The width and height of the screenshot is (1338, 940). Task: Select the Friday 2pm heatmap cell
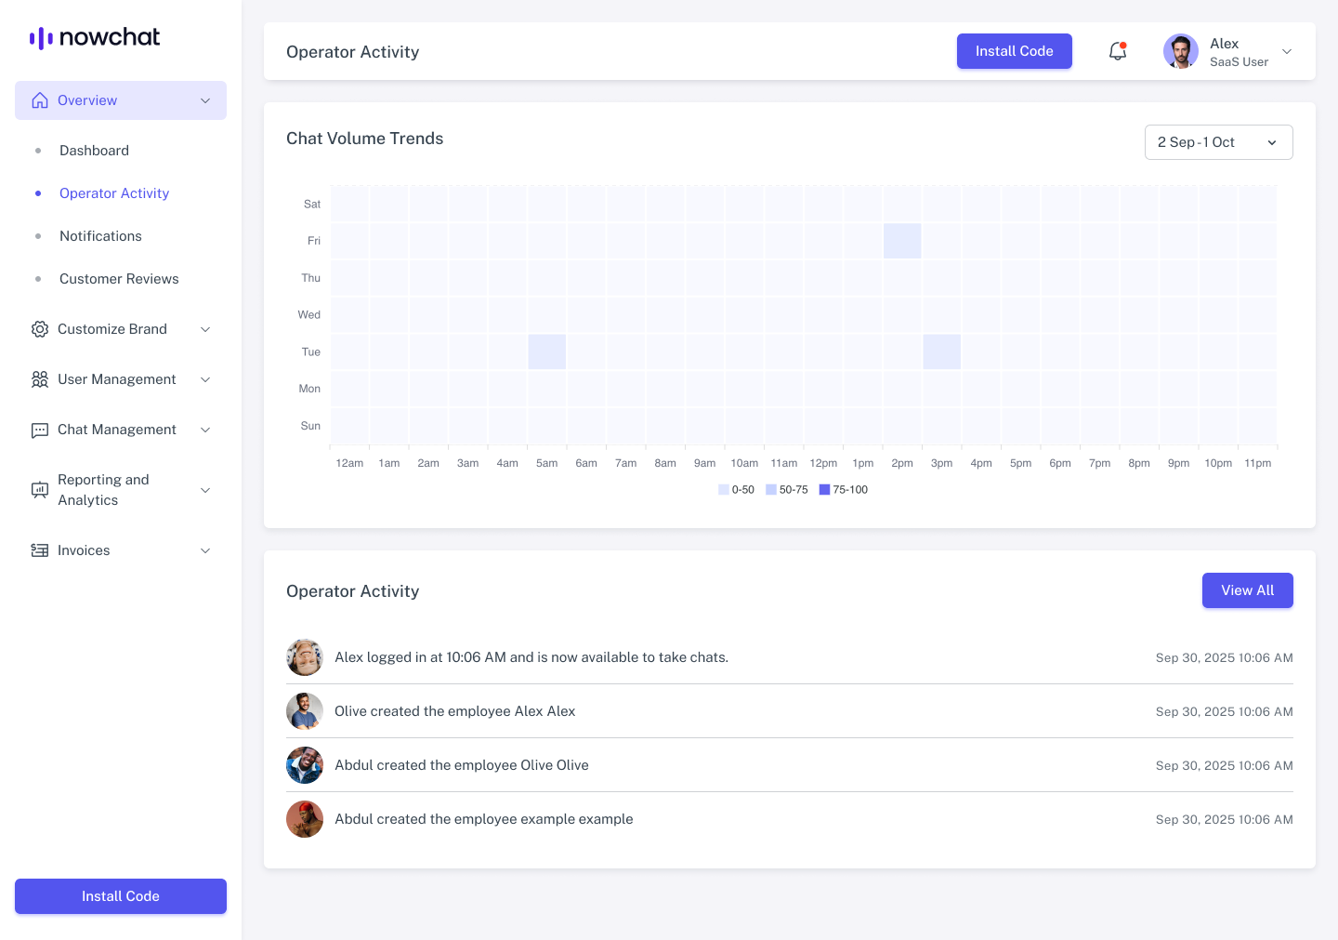point(902,241)
